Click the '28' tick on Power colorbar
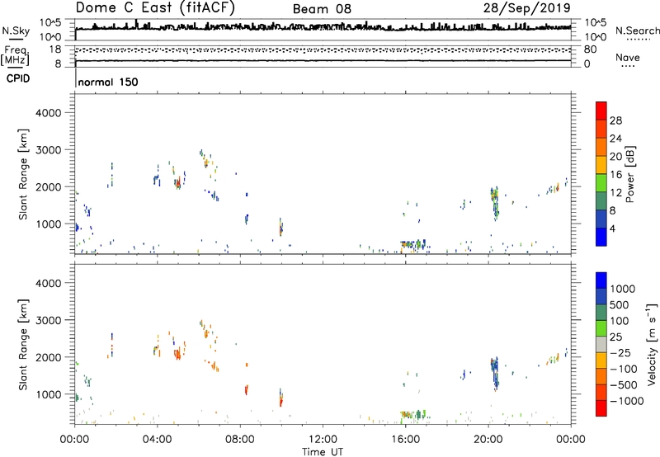Viewport: 660px width, 457px height. click(615, 120)
